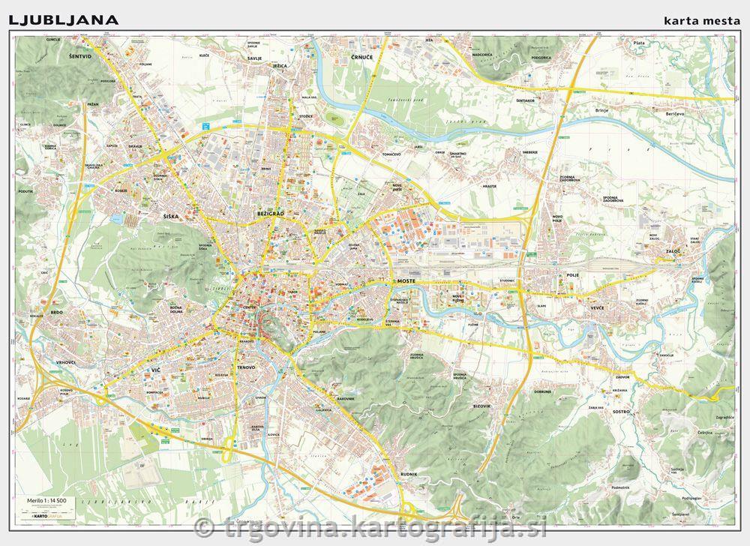Screen dimensions: 750x546
Task: Click the Češnjica village label
Action: (704, 433)
